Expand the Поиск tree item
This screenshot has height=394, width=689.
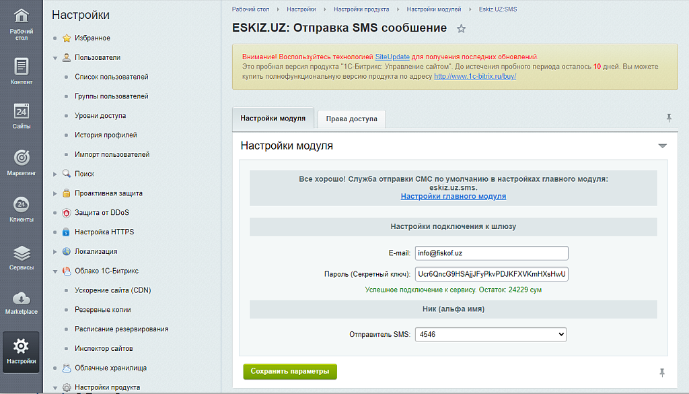click(x=56, y=173)
